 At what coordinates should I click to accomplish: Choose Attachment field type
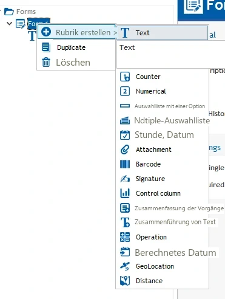[153, 149]
